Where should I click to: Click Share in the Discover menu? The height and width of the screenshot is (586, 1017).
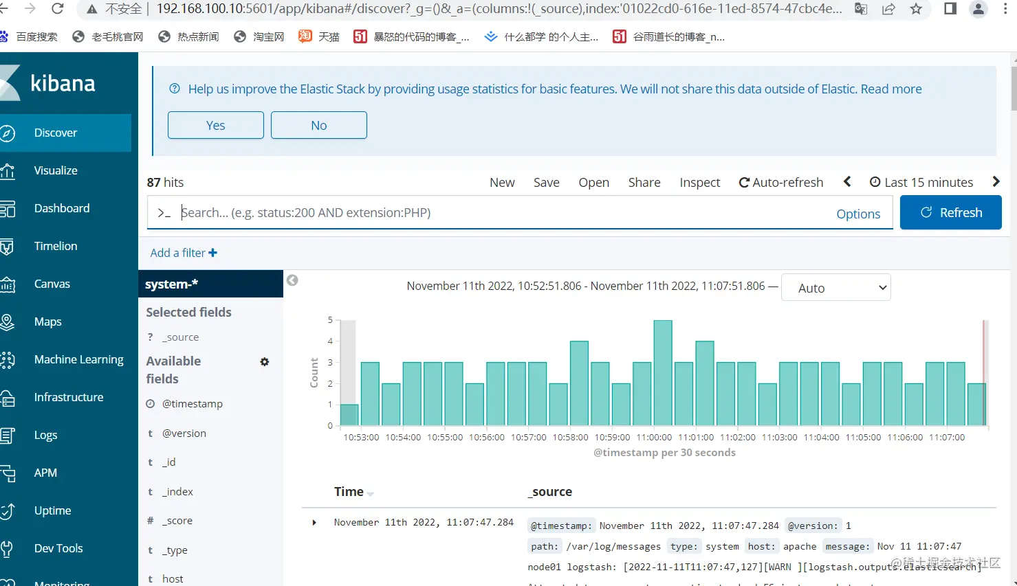[x=644, y=182]
